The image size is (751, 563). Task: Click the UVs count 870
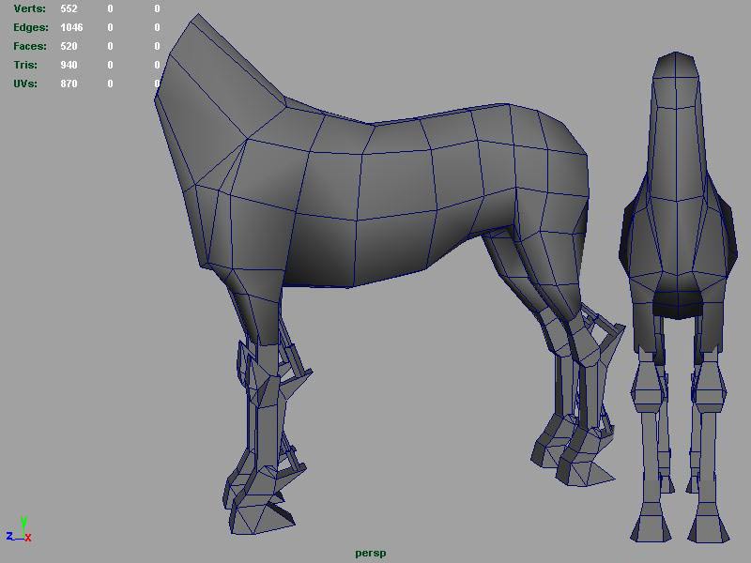pyautogui.click(x=69, y=84)
